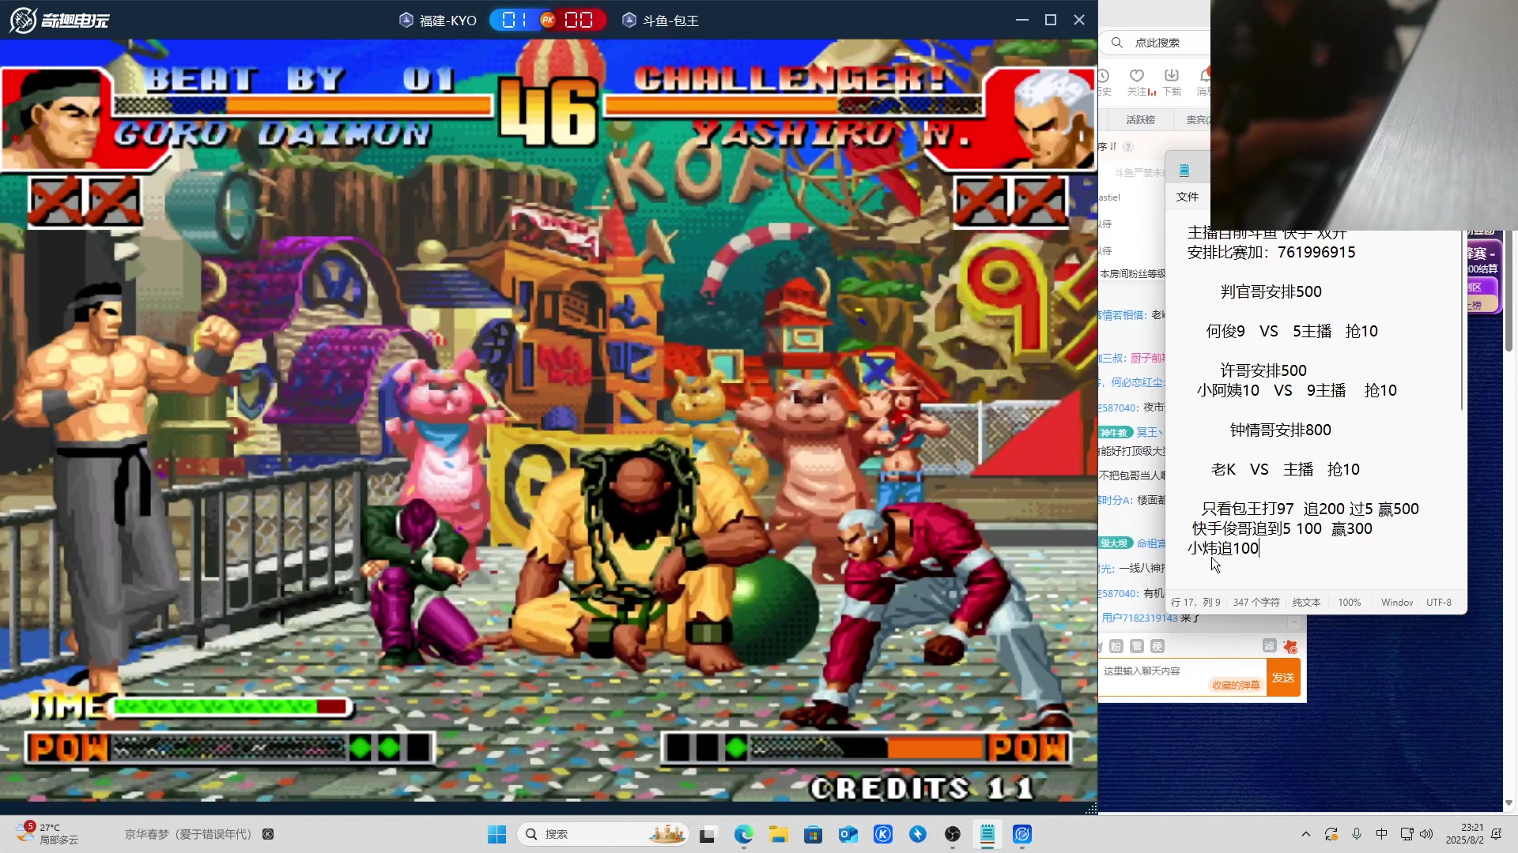
Task: Click the Windows taskbar search box
Action: 602,834
